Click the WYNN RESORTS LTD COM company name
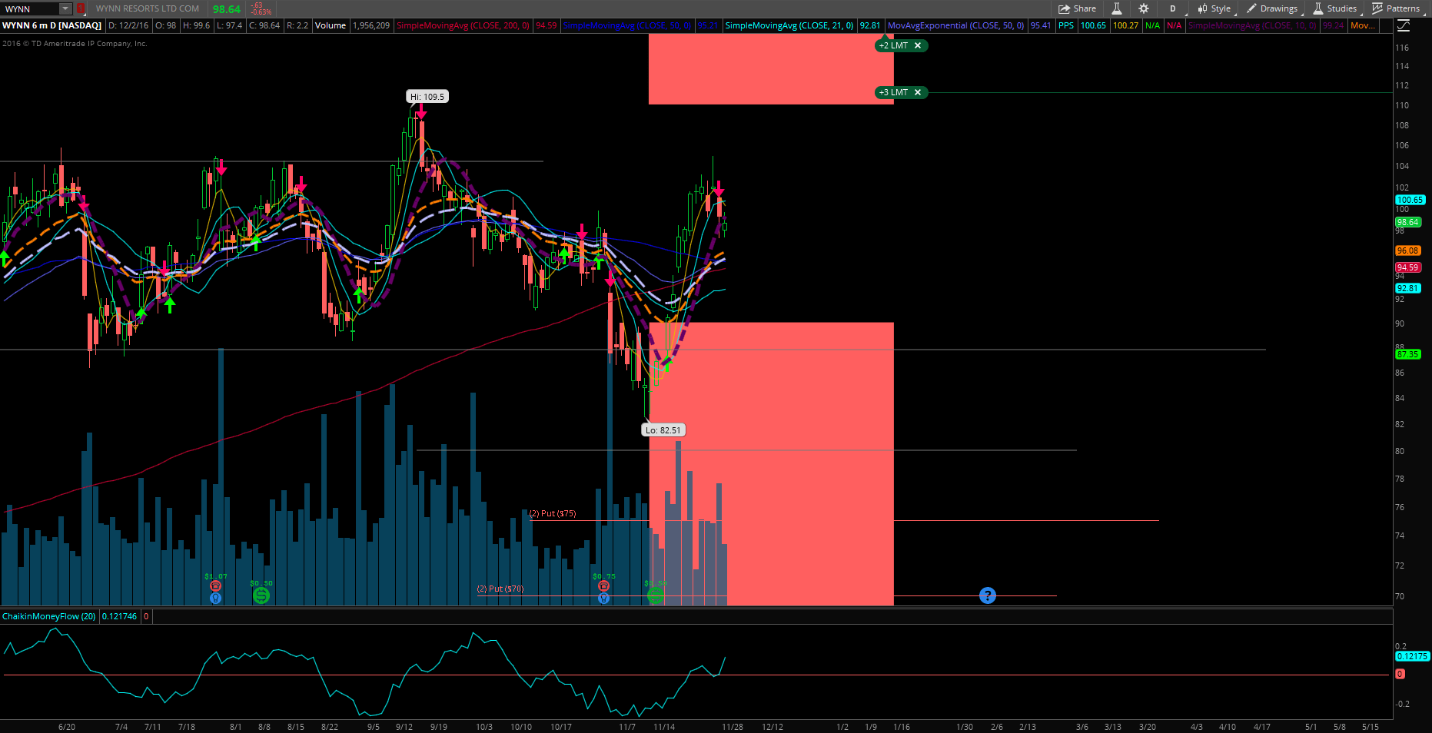This screenshot has width=1432, height=733. [148, 8]
